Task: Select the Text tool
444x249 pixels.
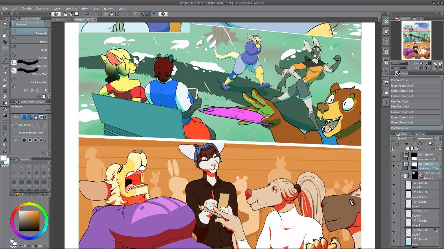Action: [5, 139]
